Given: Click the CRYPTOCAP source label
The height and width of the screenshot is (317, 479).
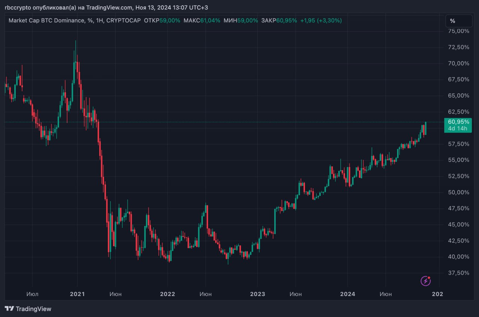Looking at the screenshot, I should point(123,21).
